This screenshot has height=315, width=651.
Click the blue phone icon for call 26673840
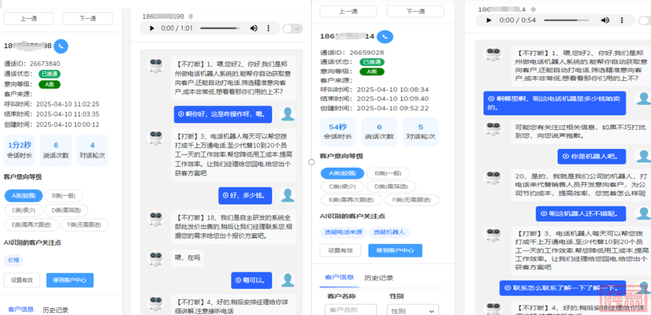[61, 46]
